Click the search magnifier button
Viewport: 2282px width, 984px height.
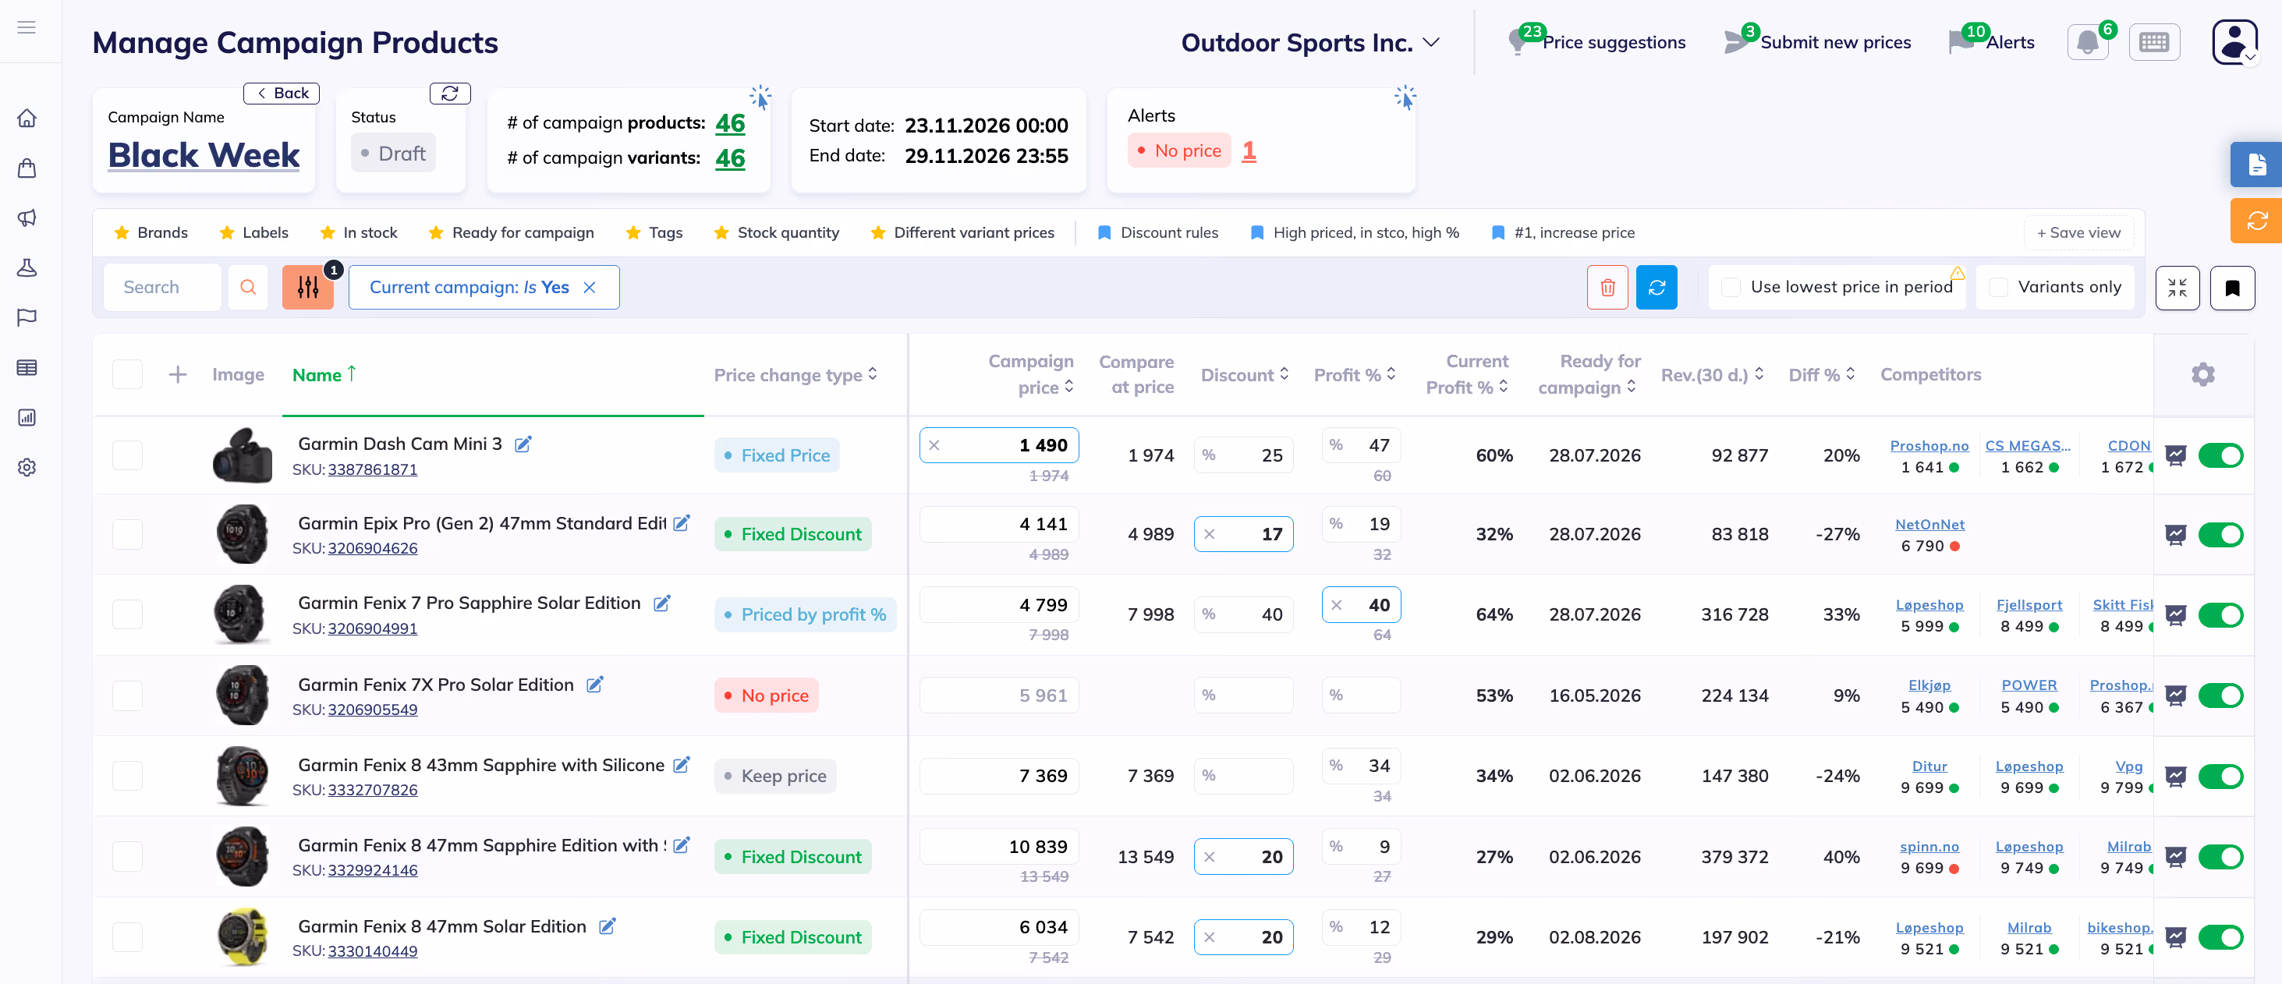pos(248,287)
